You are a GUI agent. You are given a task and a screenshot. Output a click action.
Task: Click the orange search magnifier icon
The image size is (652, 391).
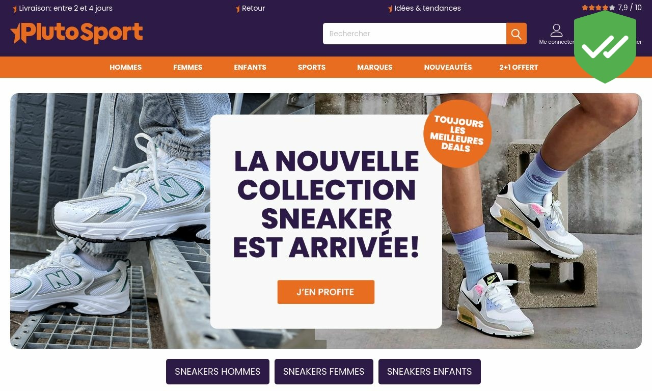pyautogui.click(x=516, y=34)
